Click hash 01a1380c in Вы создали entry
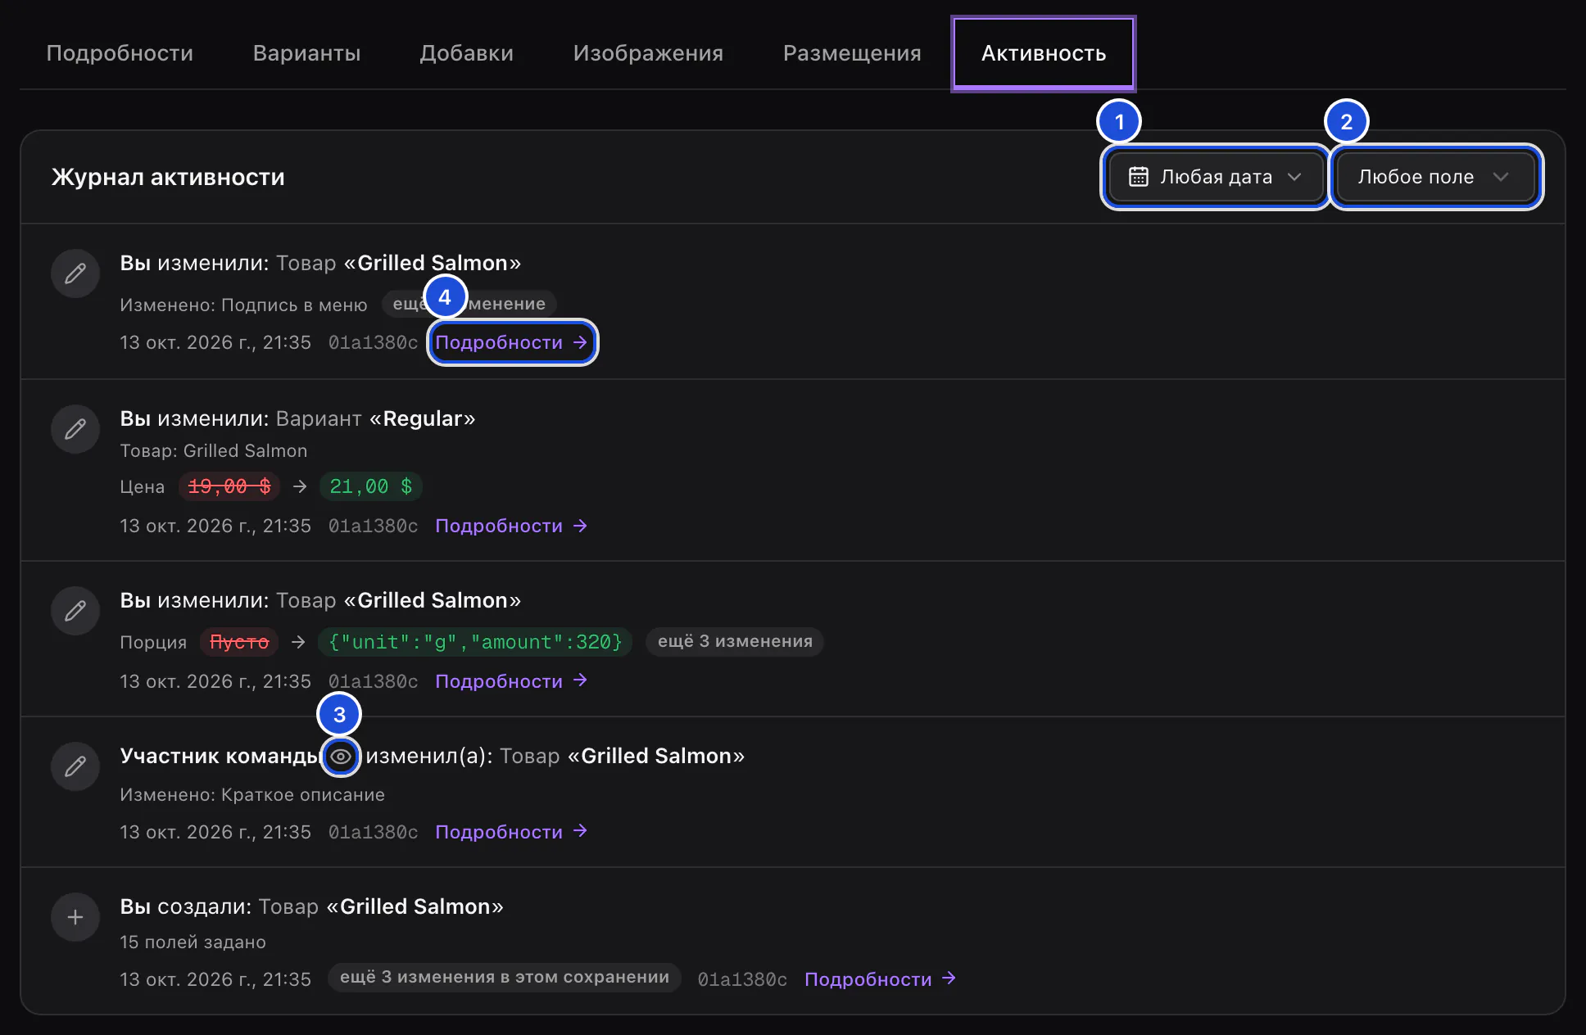 click(742, 979)
